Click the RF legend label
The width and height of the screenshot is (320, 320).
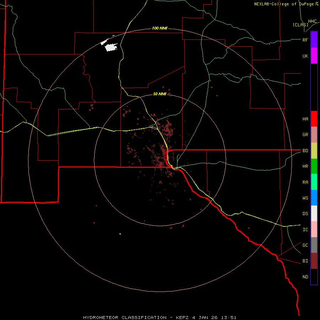[x=305, y=40]
